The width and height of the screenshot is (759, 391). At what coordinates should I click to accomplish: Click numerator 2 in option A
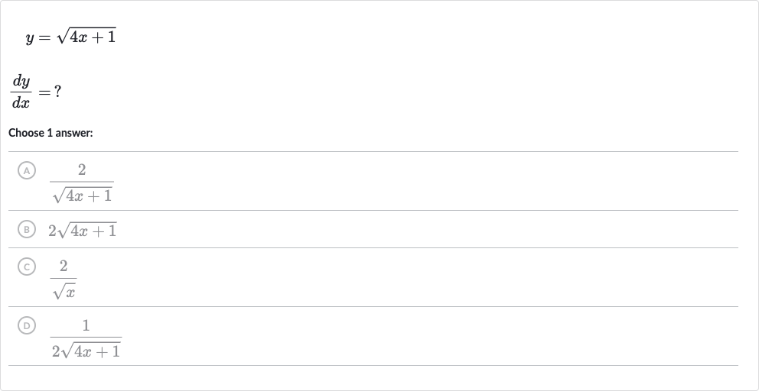82,170
